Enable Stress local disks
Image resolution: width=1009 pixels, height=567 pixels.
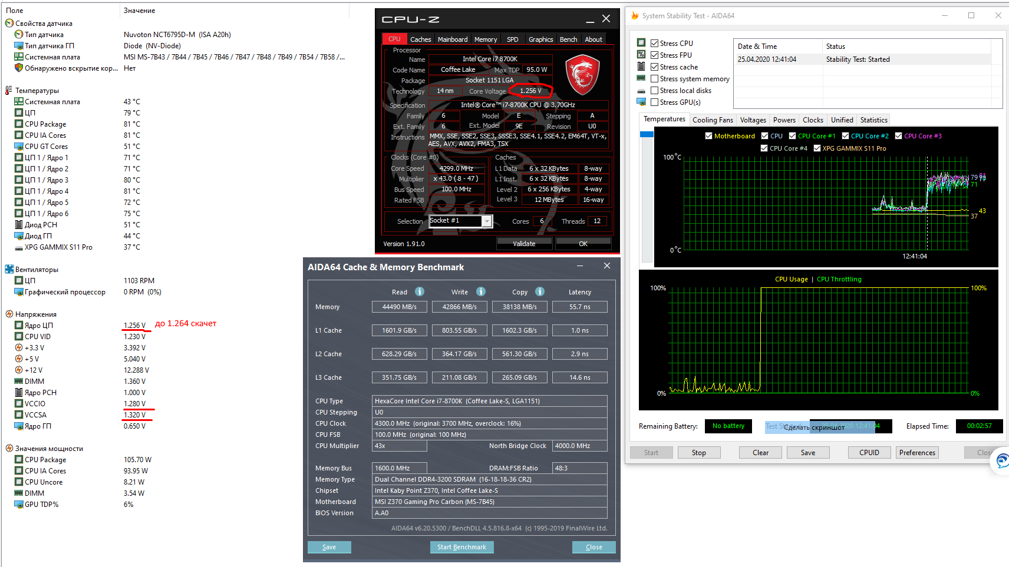tap(654, 90)
